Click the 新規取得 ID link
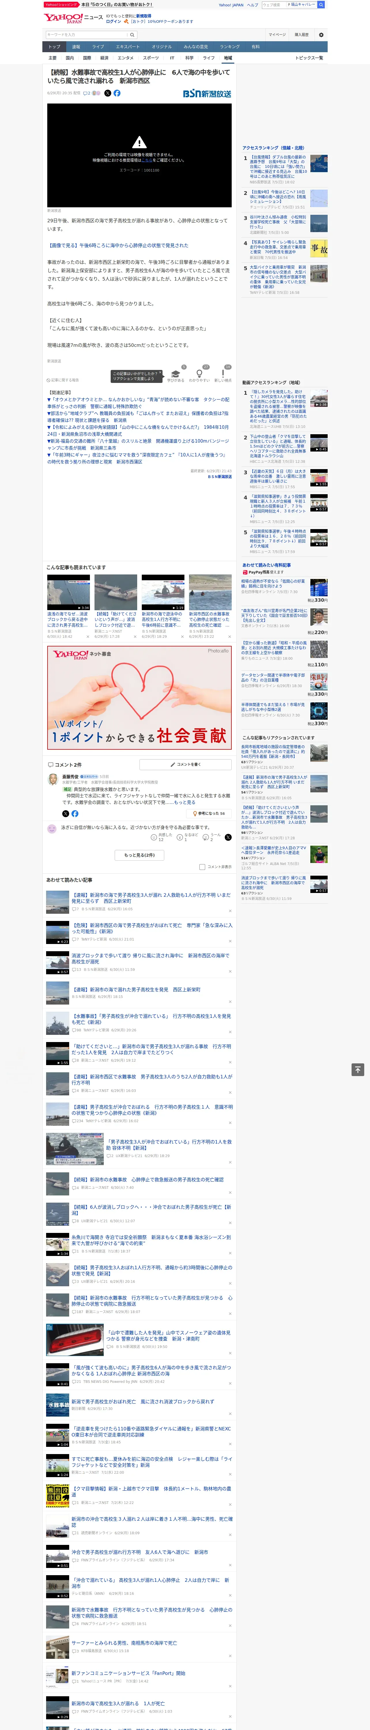Image resolution: width=370 pixels, height=1730 pixels. point(144,16)
